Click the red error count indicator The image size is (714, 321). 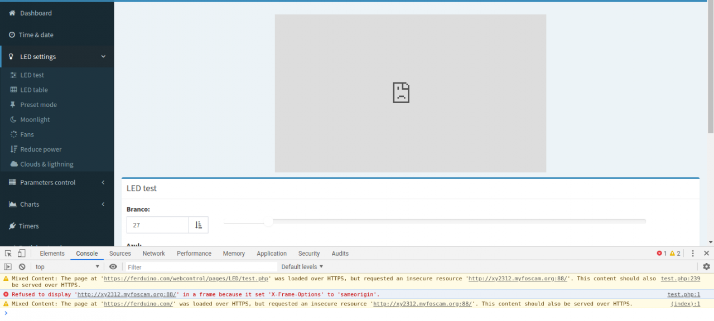662,254
